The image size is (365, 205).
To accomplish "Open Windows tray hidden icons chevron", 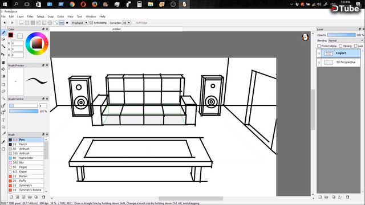I will click(x=291, y=4).
